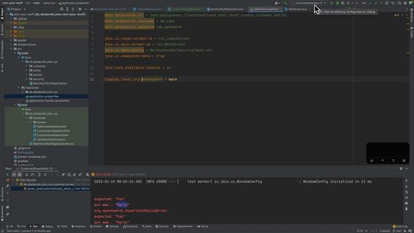Toggle Show Ignored tests button
Screen dimensions: 414x233
point(19,174)
